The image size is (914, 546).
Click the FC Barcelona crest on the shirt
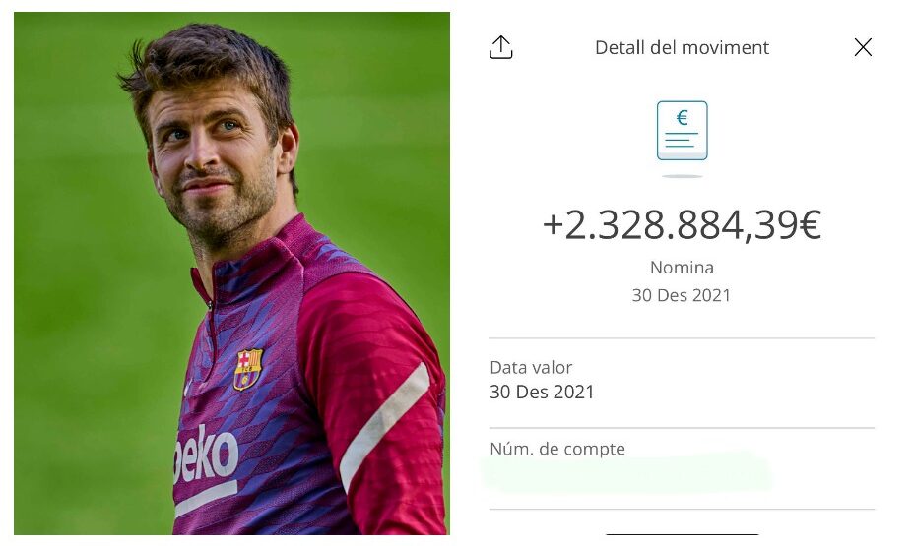pos(248,368)
